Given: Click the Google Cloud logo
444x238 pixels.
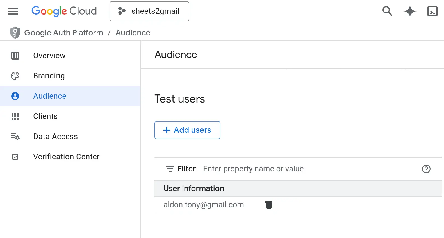Looking at the screenshot, I should pos(64,11).
